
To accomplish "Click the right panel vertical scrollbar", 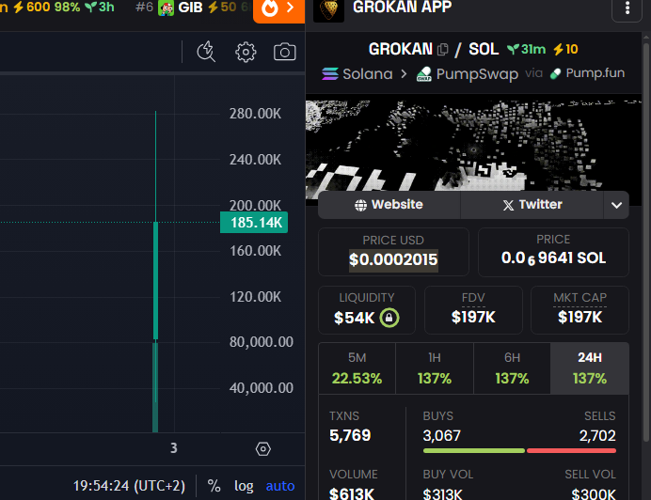I will 646,241.
